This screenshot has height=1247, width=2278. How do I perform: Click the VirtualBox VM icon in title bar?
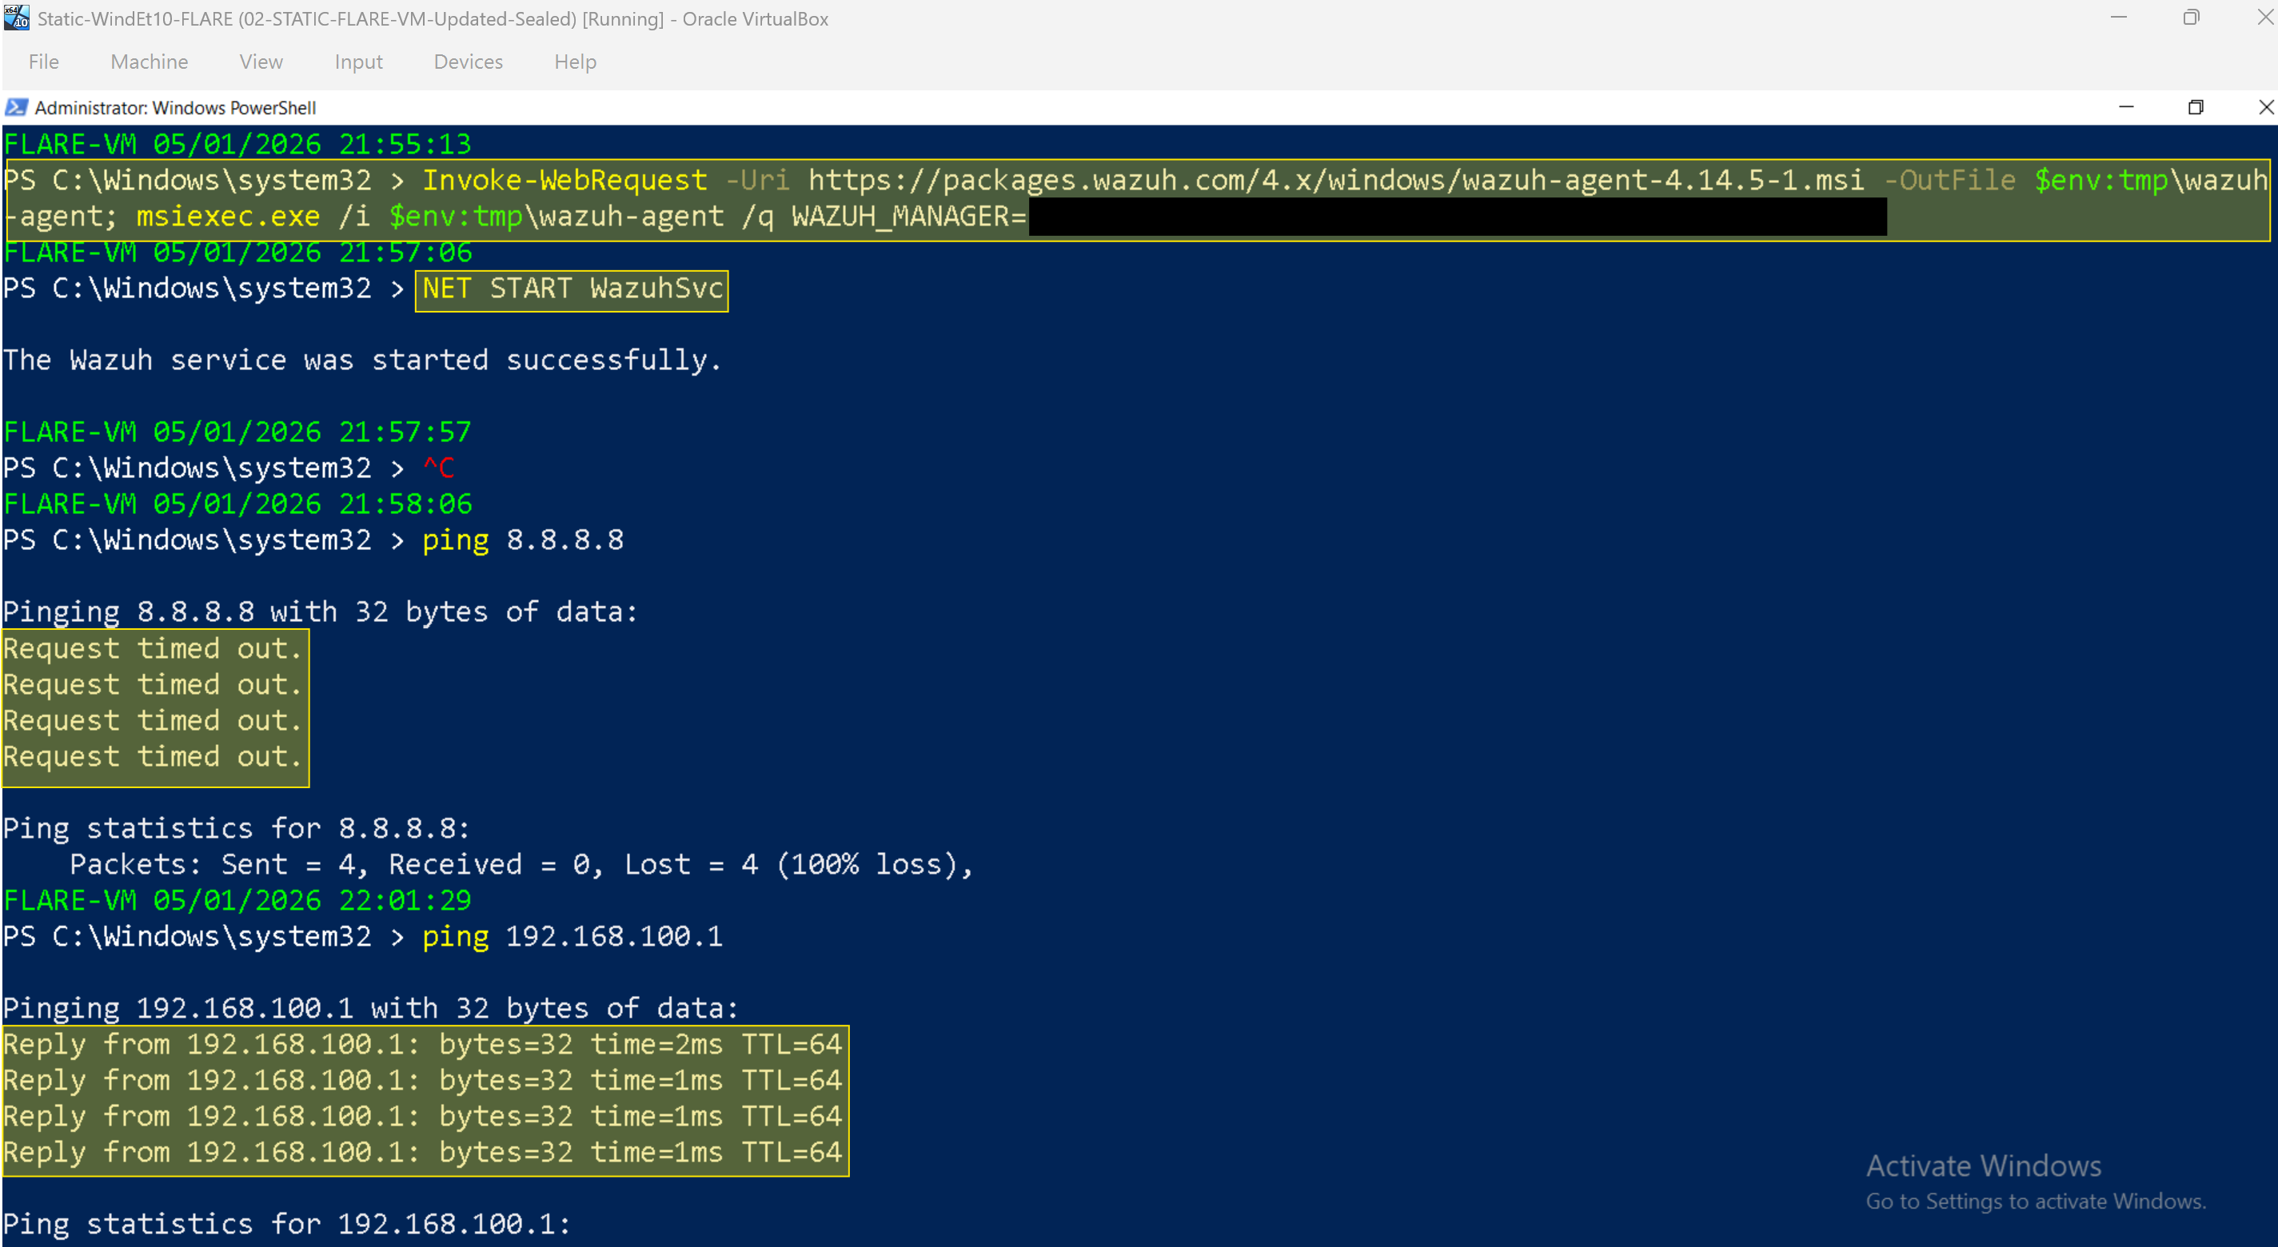(17, 18)
